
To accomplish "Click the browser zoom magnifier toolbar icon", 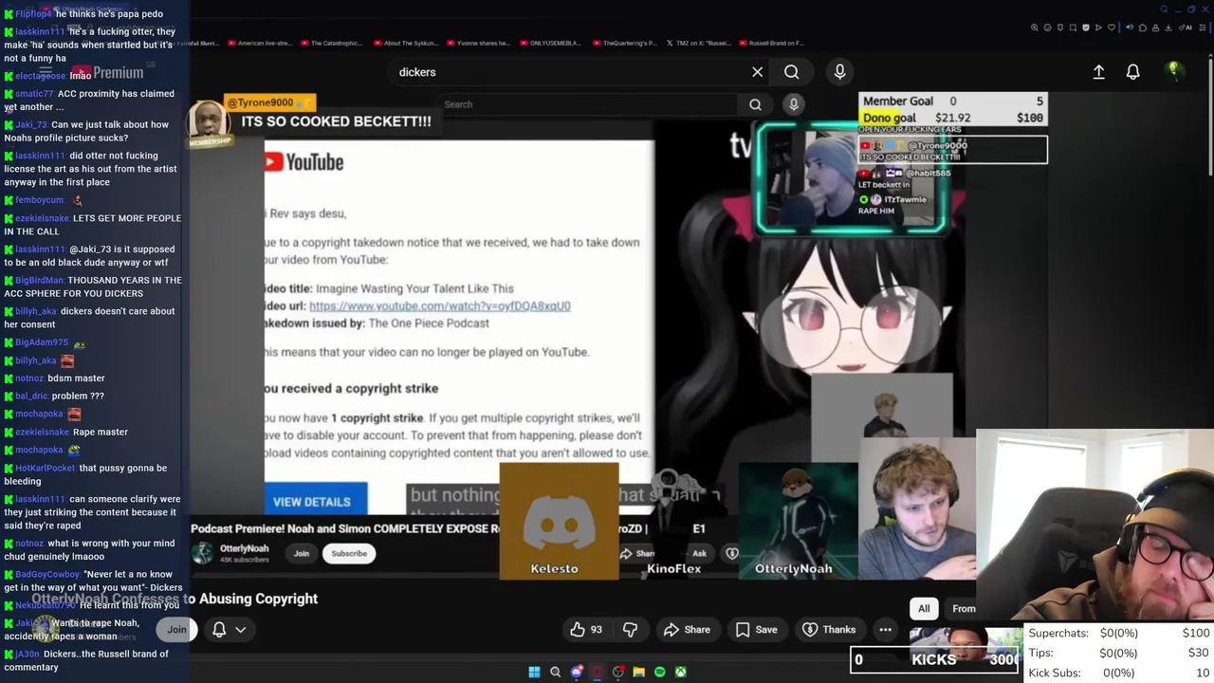I will 1035,28.
